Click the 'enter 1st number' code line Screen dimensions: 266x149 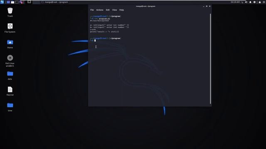tap(110, 25)
